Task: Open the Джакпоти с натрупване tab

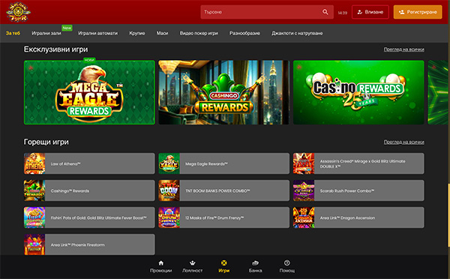Action: click(x=297, y=33)
